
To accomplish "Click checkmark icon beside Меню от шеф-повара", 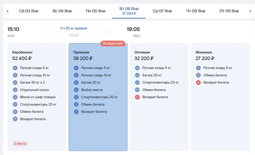I will coord(15,97).
